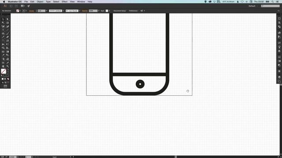
Task: Open the Window menu
Action: (81, 2)
